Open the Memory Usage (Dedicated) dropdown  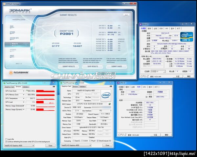24,106
